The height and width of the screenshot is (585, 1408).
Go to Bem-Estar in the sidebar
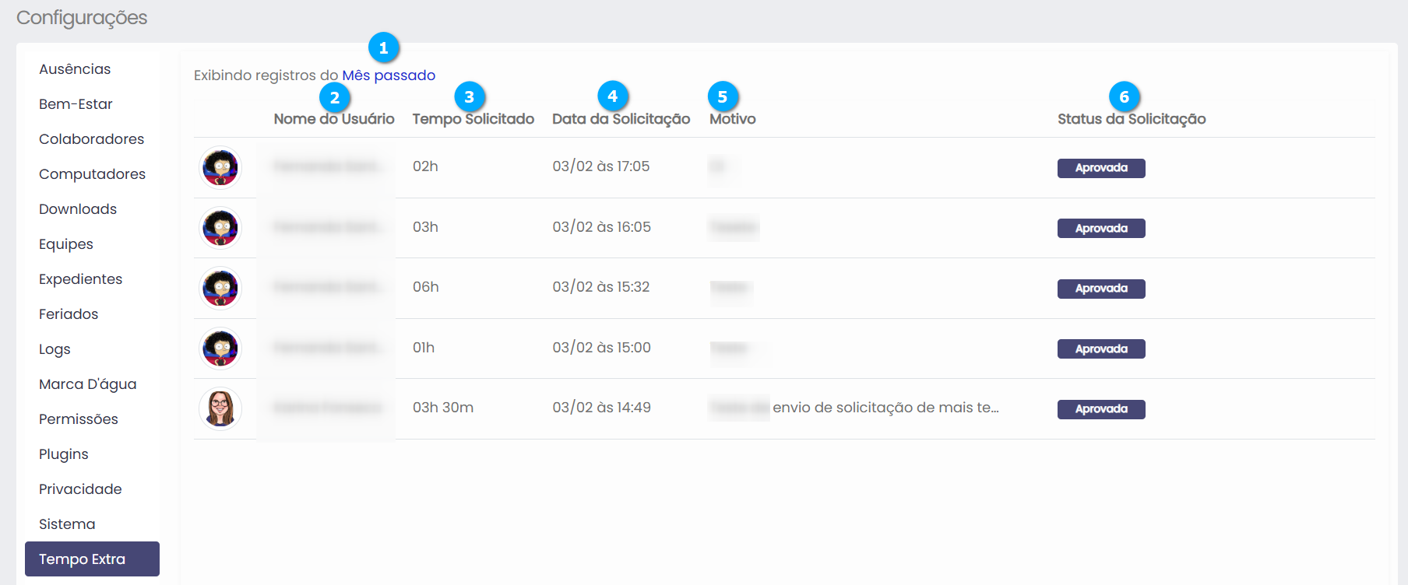tap(76, 104)
